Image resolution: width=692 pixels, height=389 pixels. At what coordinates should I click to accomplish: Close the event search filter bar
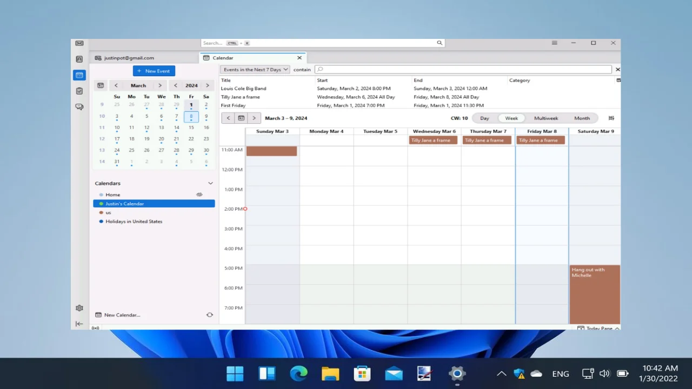click(617, 69)
